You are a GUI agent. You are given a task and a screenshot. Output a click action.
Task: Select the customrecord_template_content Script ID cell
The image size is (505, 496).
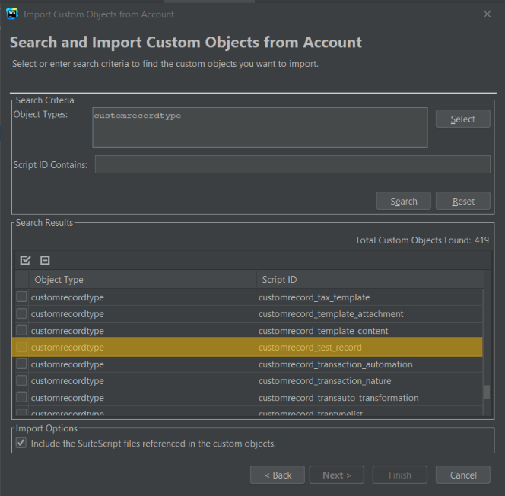pos(370,331)
